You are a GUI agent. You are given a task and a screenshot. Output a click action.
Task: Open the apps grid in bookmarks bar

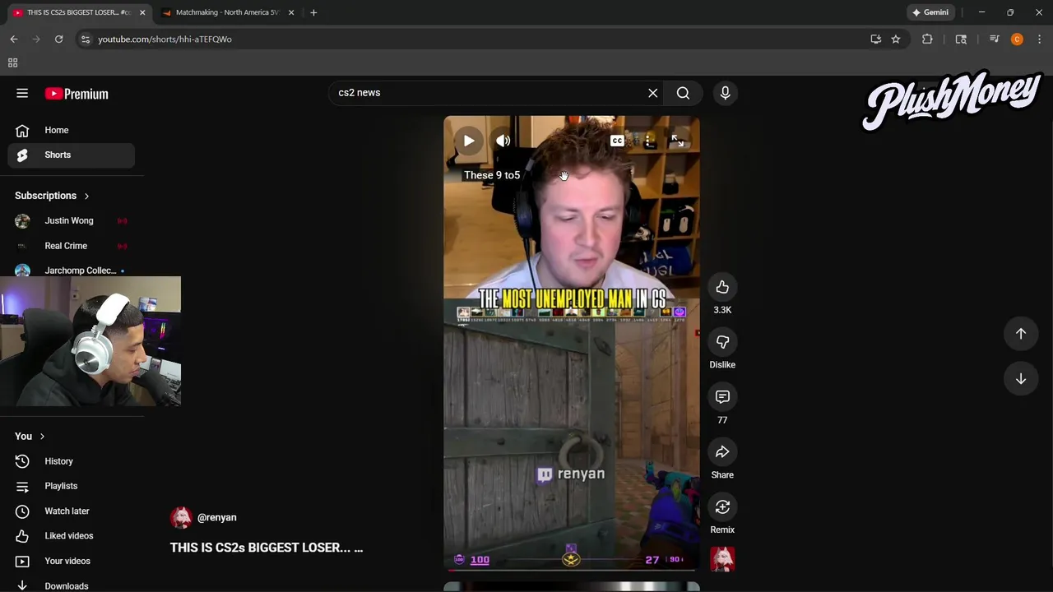click(x=12, y=62)
